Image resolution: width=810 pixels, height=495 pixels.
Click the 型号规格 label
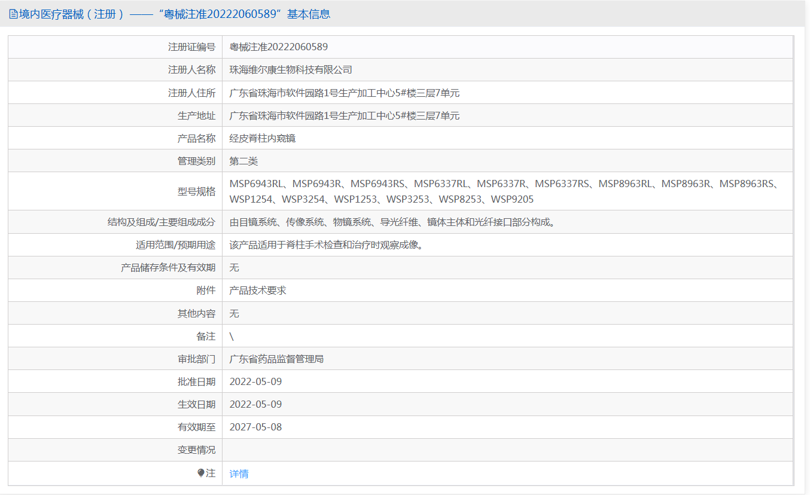[x=197, y=191]
